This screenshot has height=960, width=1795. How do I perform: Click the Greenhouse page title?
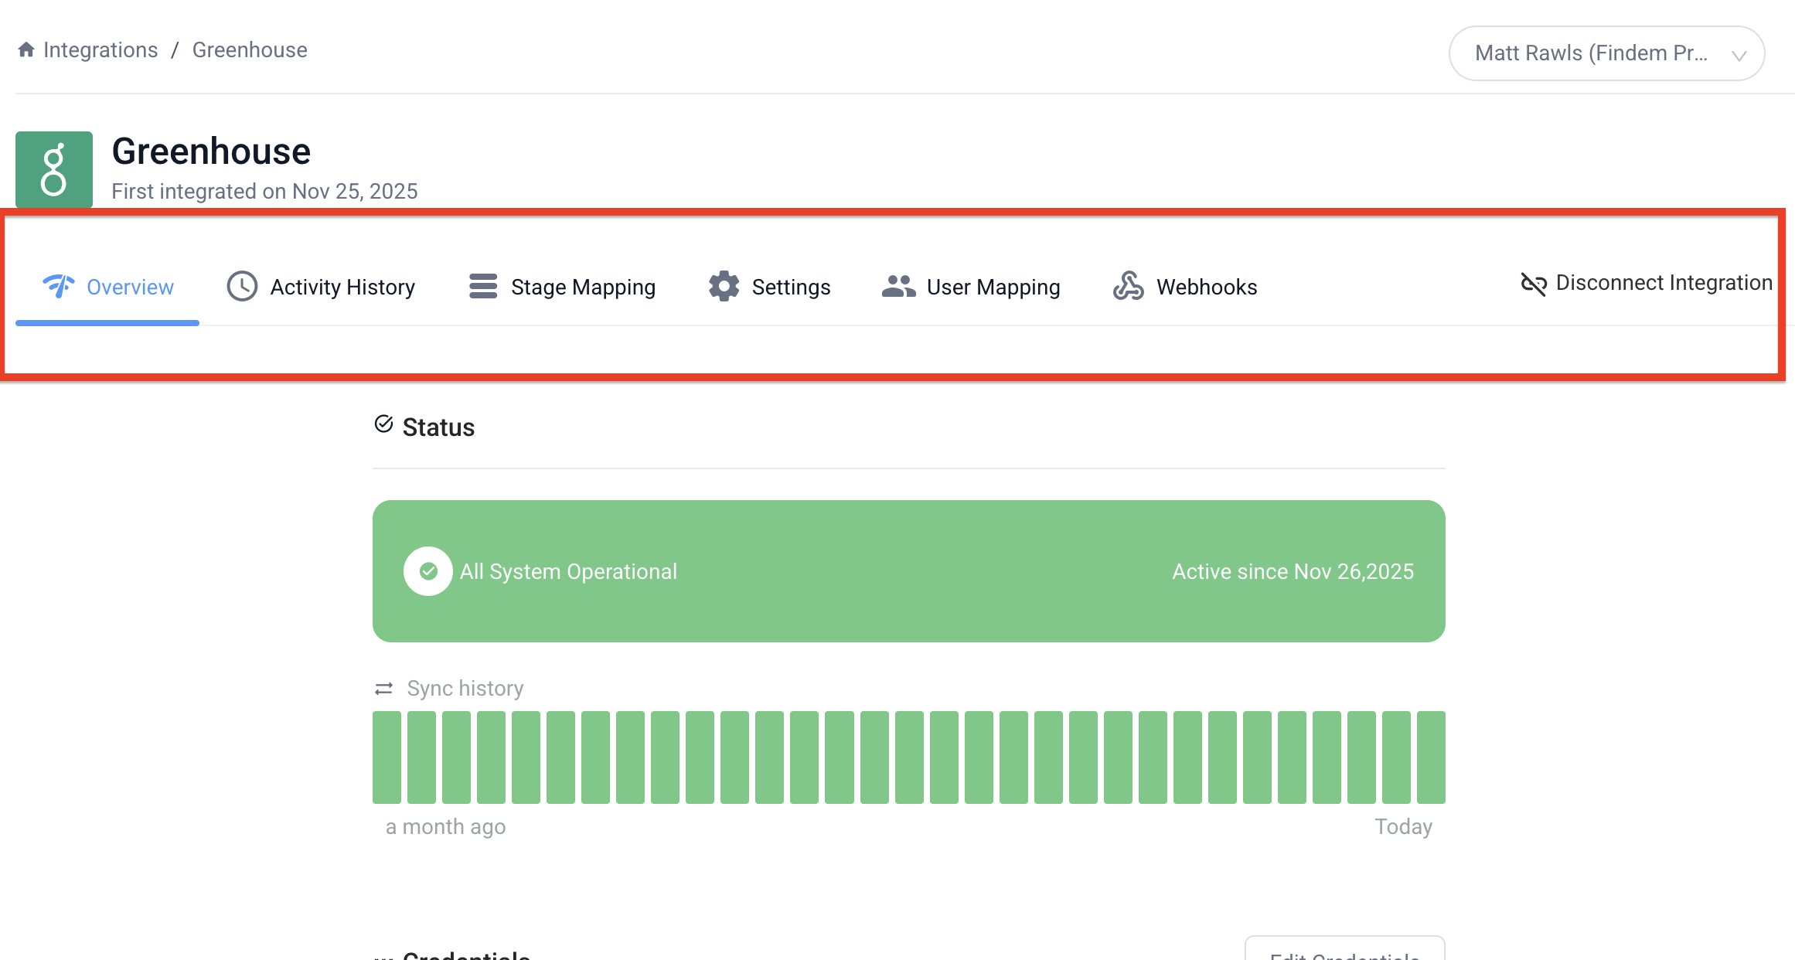[211, 151]
